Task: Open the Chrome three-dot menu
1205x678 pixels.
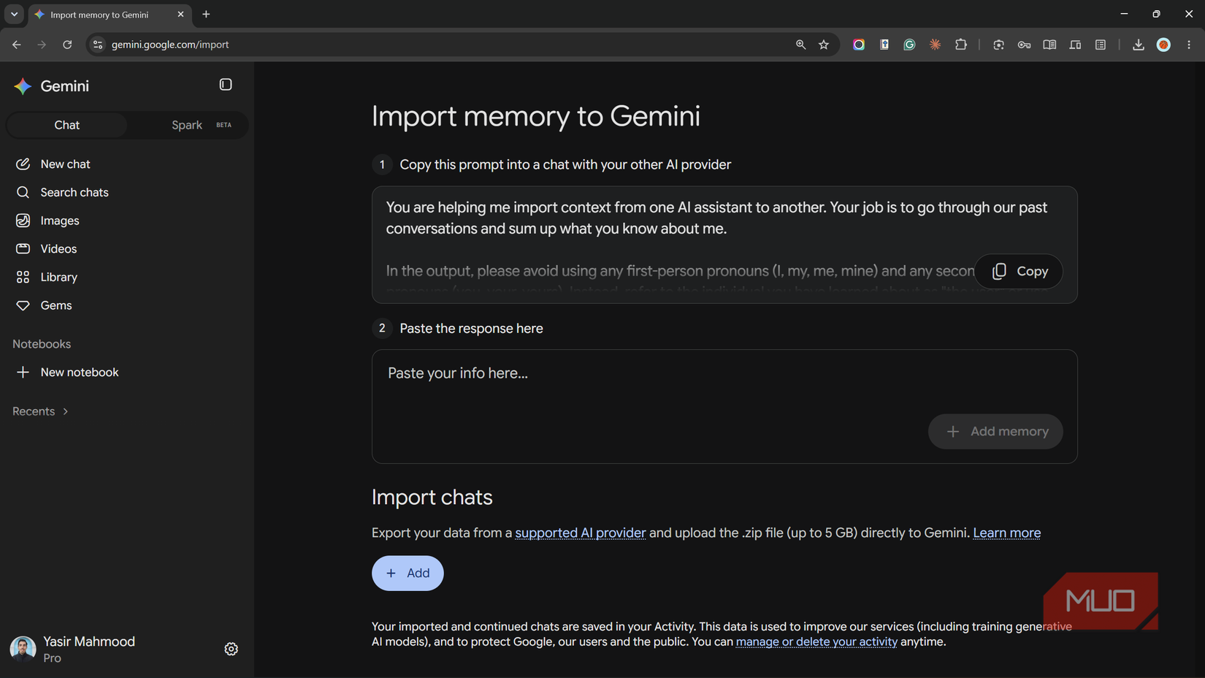Action: (x=1189, y=45)
